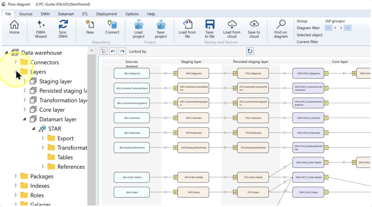This screenshot has width=372, height=207.
Task: Collapse the Data warehouse root node
Action: point(6,52)
